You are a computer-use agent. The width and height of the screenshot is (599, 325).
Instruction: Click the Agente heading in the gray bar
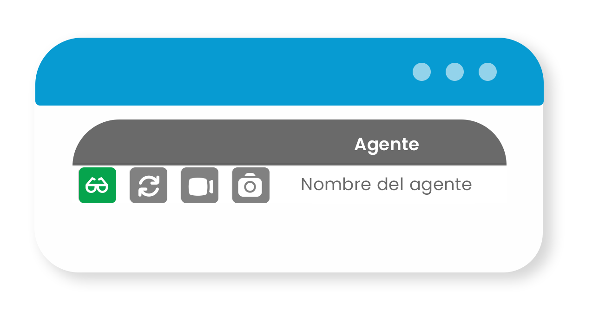(387, 145)
